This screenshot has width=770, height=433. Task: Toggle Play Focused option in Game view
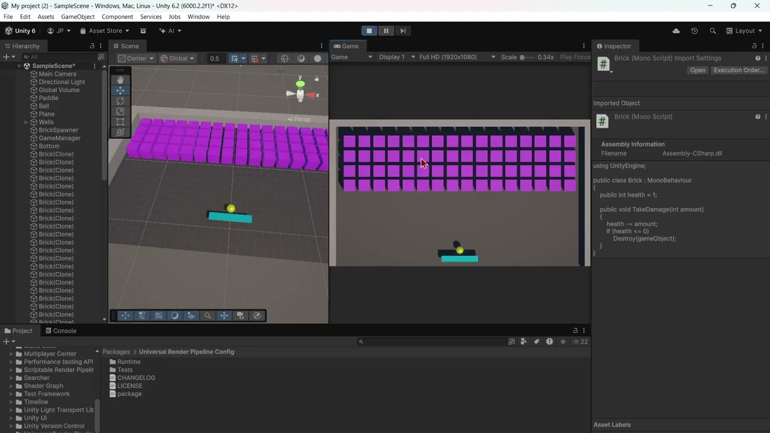[x=575, y=57]
